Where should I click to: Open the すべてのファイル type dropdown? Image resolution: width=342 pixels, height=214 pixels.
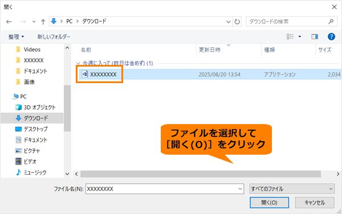292,189
